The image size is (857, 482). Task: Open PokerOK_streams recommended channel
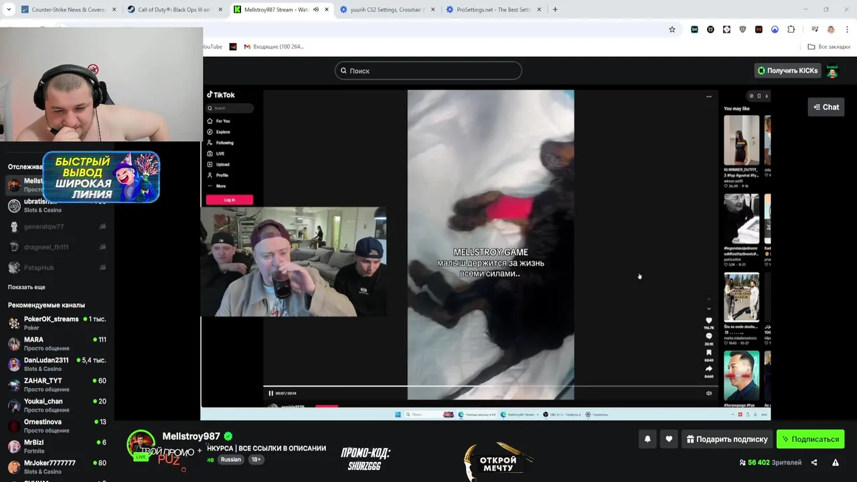click(57, 323)
